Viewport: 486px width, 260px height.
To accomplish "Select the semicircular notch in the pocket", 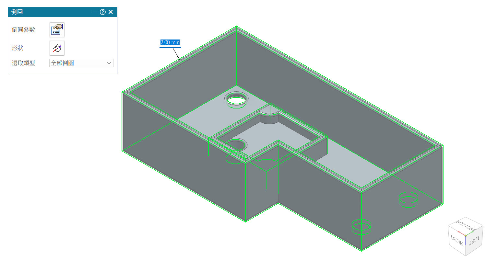I will (270, 117).
